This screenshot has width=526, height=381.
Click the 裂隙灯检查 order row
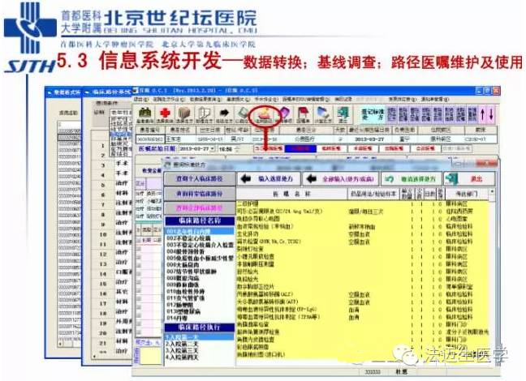pyautogui.click(x=362, y=249)
